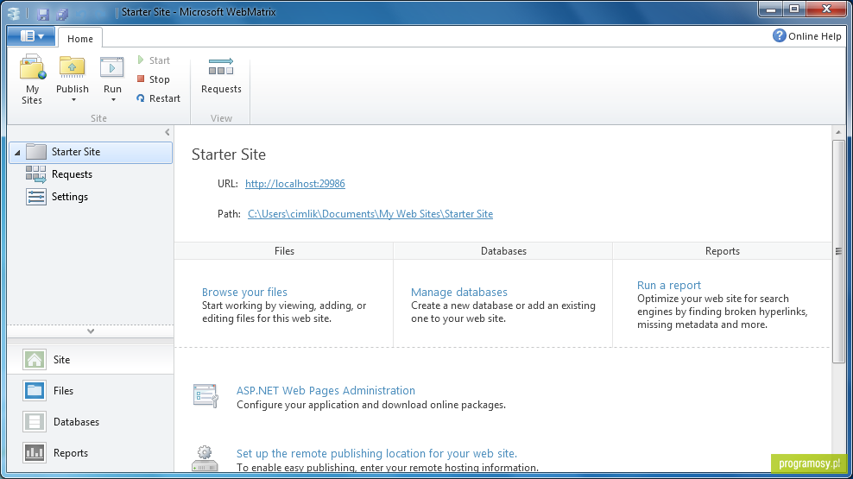Click the Requests grid icon in tree
853x479 pixels.
36,174
